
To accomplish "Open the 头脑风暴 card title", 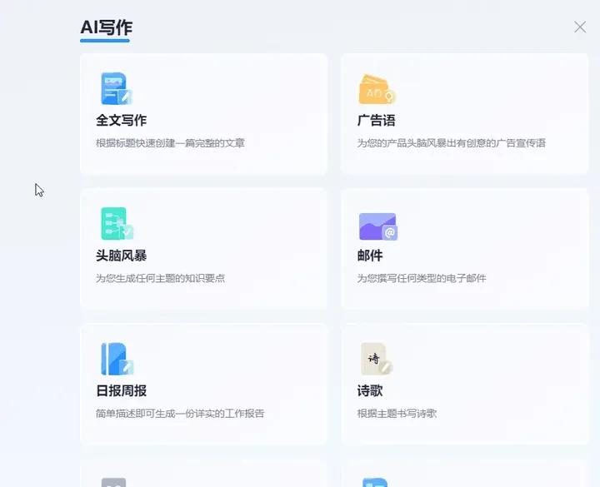I will [121, 256].
